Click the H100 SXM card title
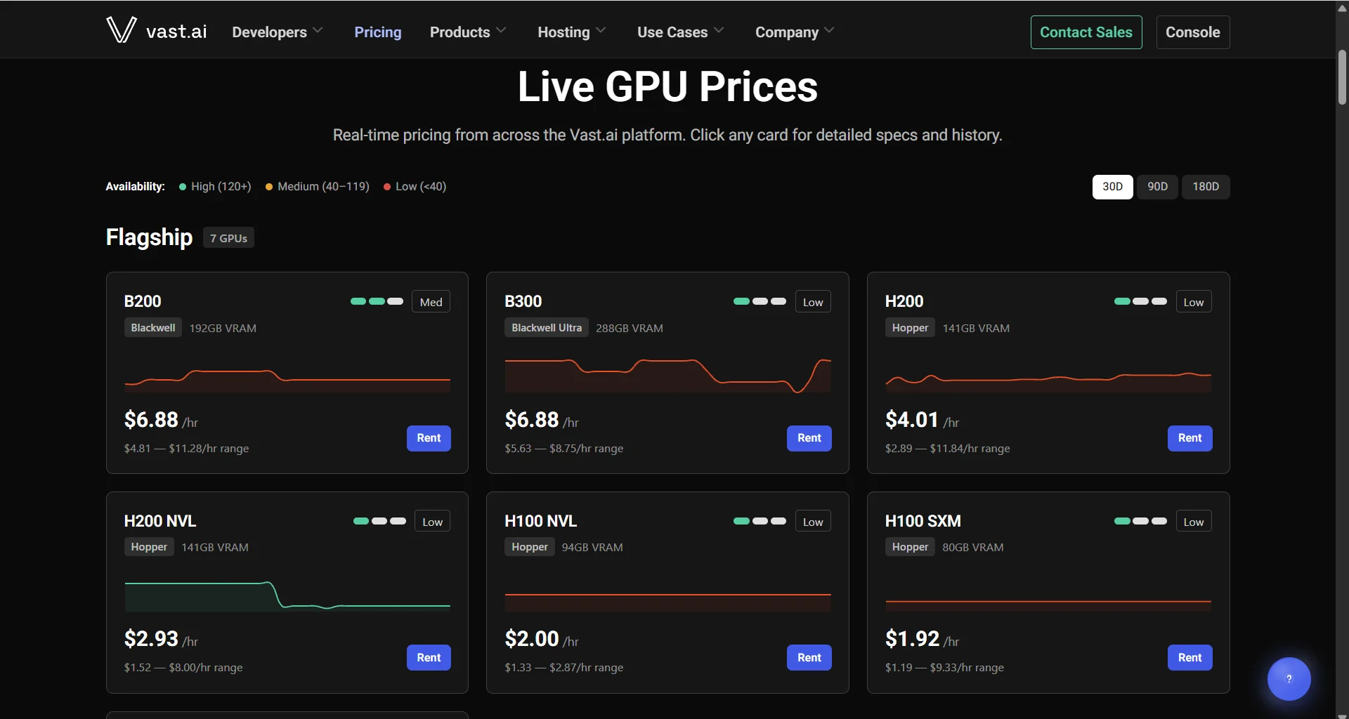This screenshot has height=719, width=1349. [x=923, y=521]
